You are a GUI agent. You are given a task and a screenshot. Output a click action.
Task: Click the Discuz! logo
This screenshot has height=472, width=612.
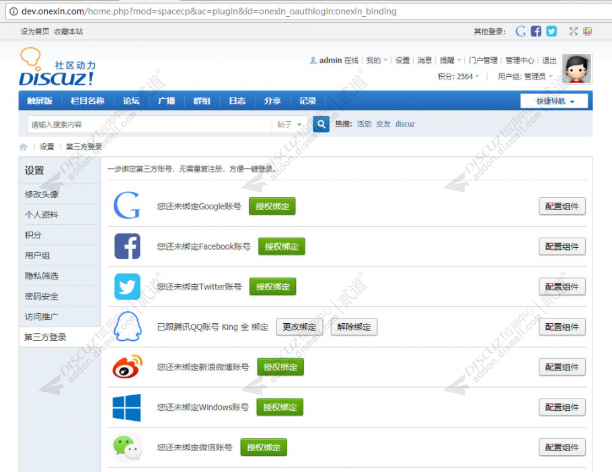57,67
